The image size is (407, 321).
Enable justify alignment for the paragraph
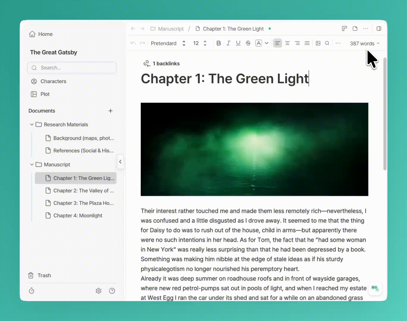pos(307,43)
